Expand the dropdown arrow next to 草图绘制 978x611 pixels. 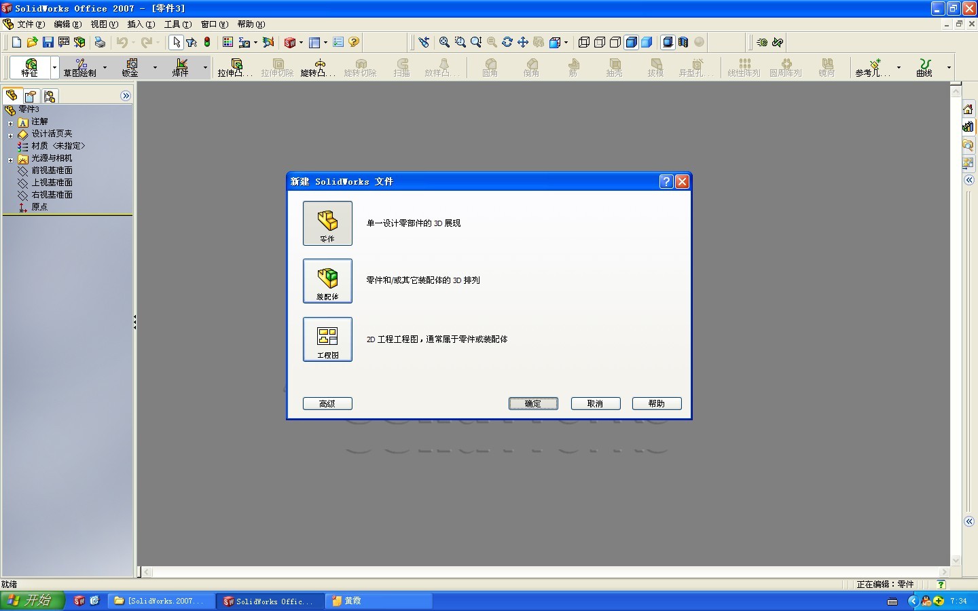tap(105, 67)
